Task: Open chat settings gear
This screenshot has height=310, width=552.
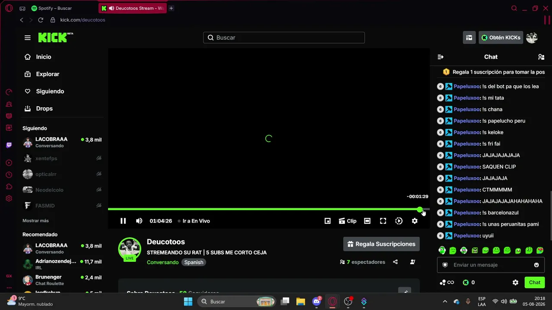Action: pos(515,282)
